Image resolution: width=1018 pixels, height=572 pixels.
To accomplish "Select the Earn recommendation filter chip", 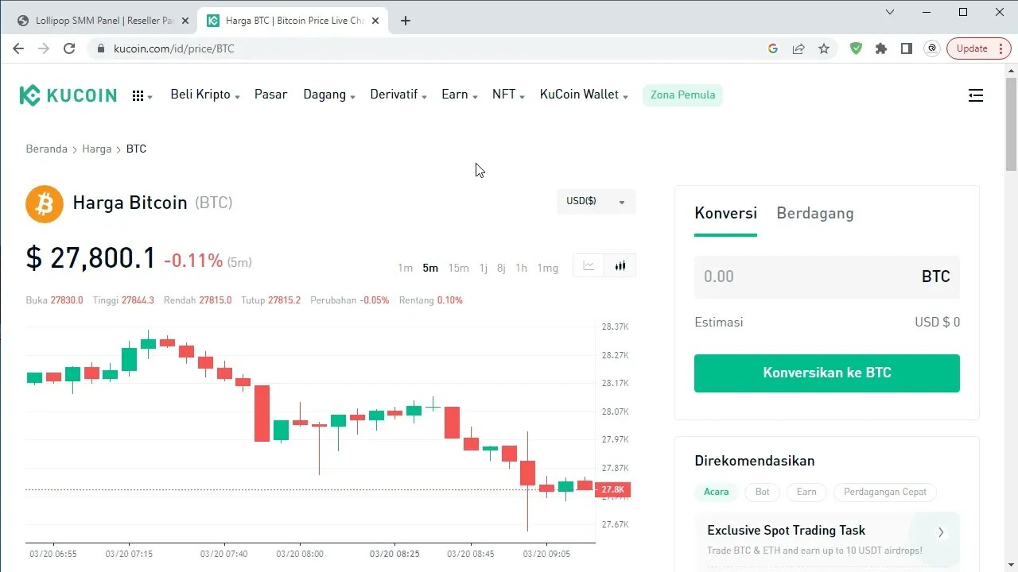I will click(x=806, y=492).
